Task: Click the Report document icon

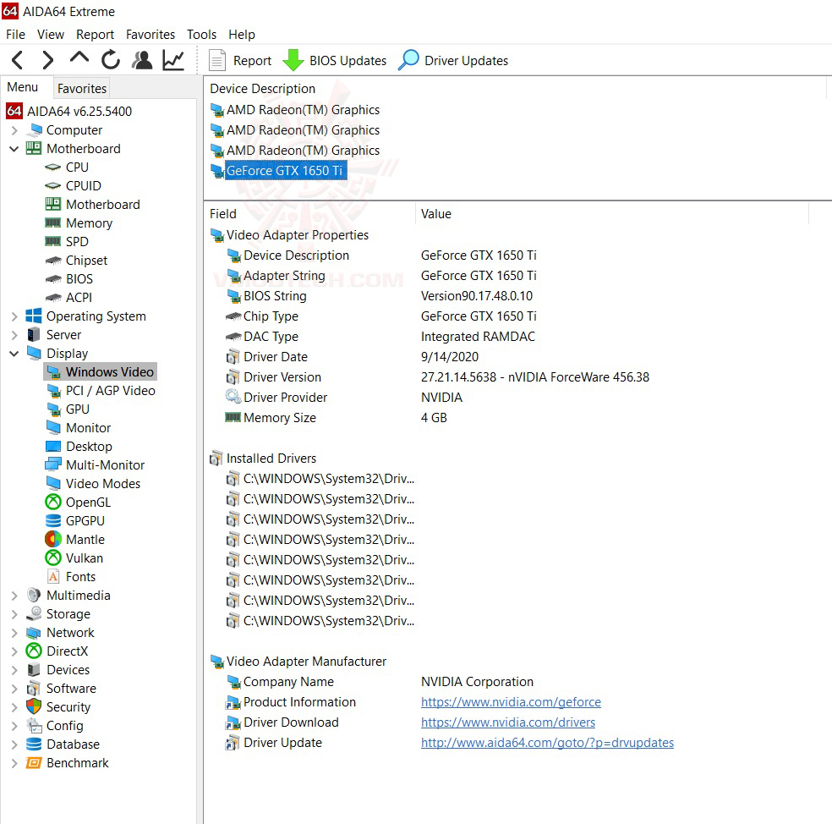Action: click(217, 60)
